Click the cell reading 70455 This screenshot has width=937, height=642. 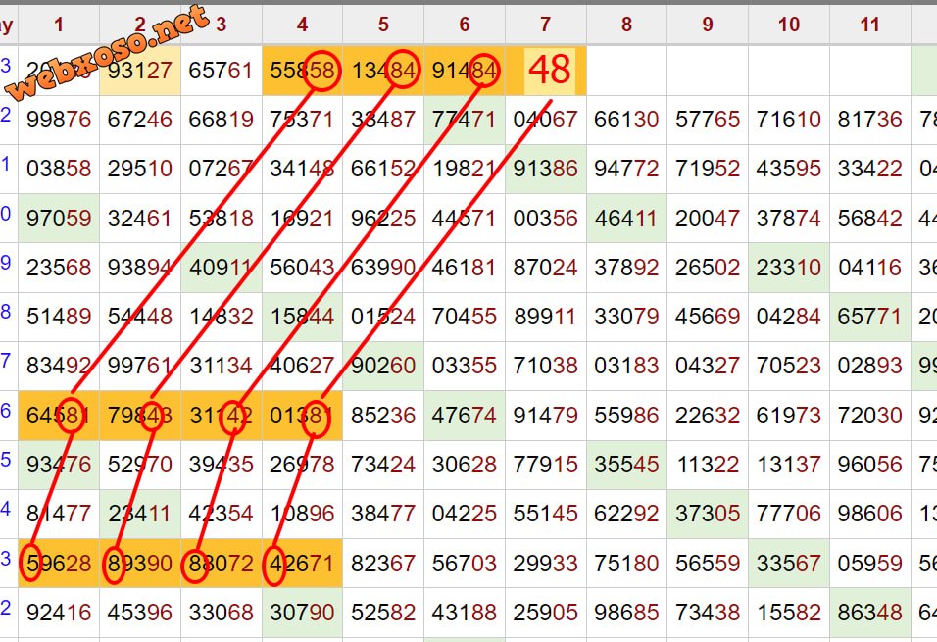[x=465, y=317]
